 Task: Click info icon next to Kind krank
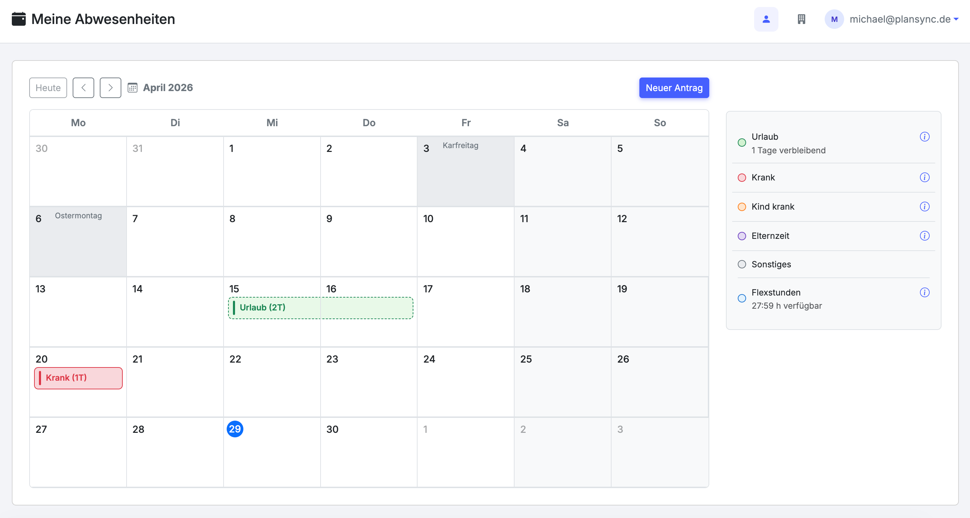pyautogui.click(x=924, y=207)
